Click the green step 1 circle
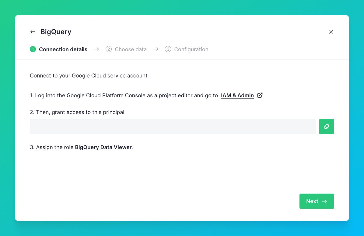 point(33,49)
